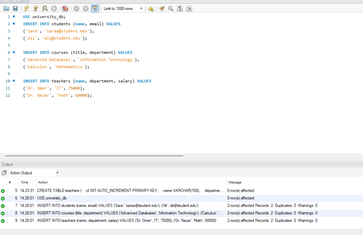The width and height of the screenshot is (363, 235).
Task: Click the green success icon for row 6
Action: pyautogui.click(x=3, y=199)
